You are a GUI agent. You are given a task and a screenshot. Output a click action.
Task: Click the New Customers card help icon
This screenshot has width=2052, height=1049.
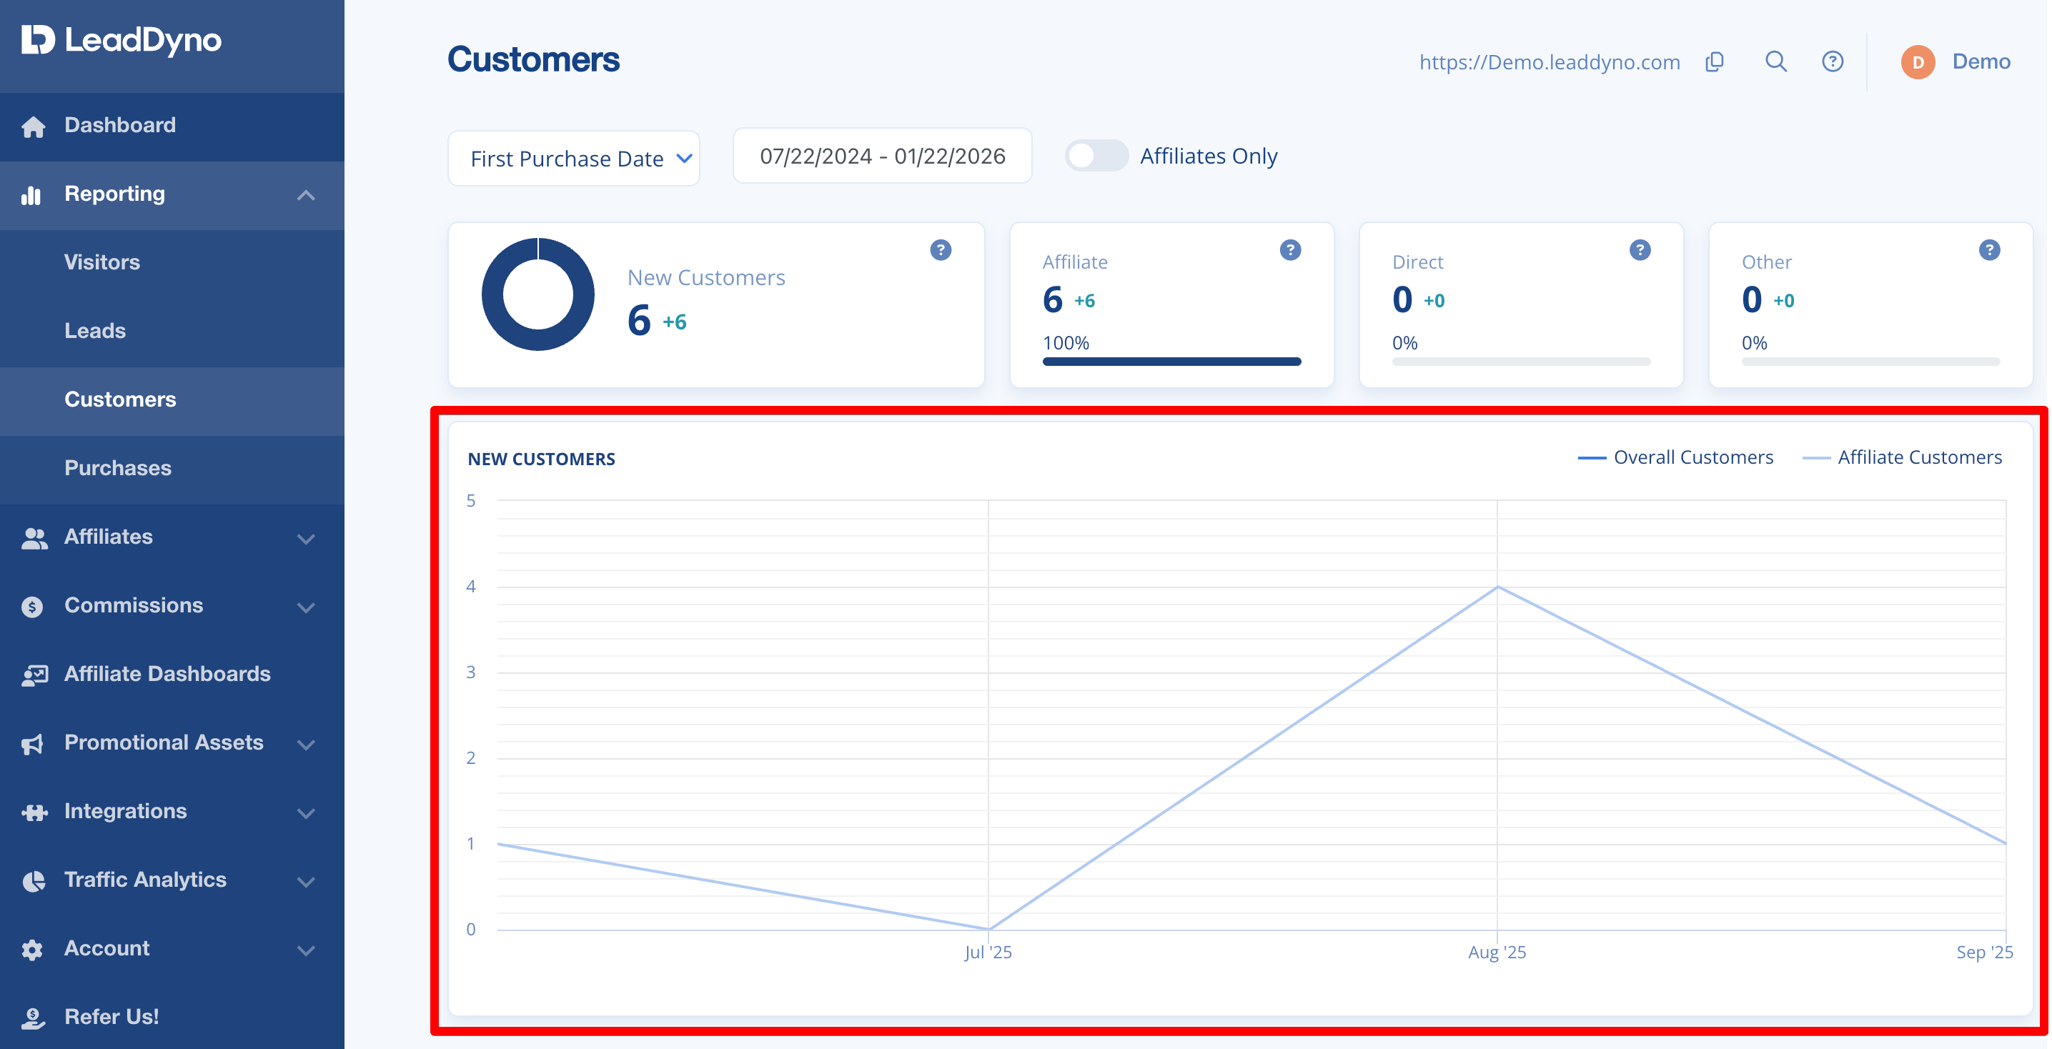click(940, 250)
